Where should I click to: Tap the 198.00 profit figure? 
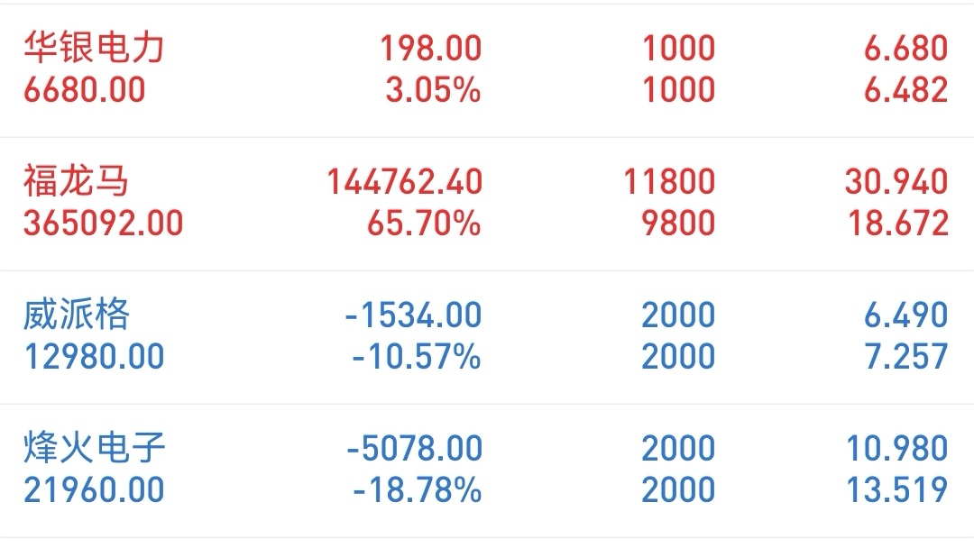430,49
